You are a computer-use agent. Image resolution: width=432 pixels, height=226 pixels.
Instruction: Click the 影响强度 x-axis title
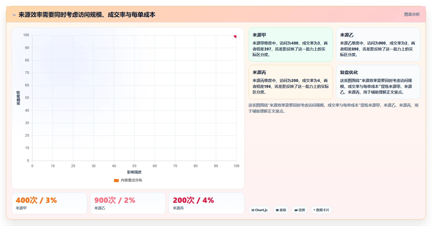pos(134,172)
